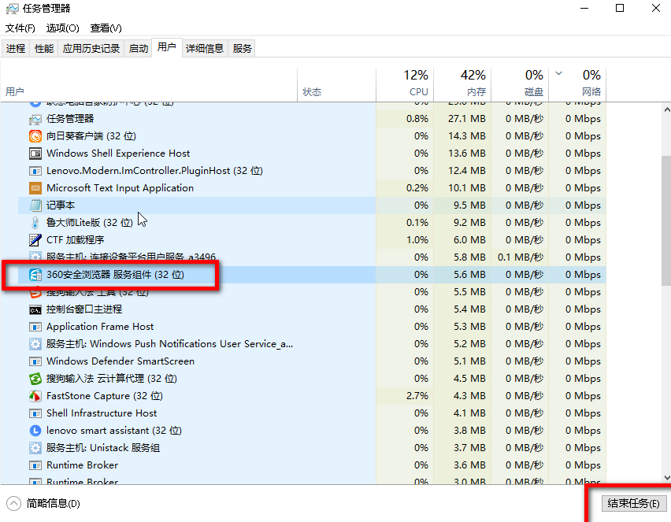Sort by the 磁盘 column header
Screen dimensions: 671x522
point(520,84)
